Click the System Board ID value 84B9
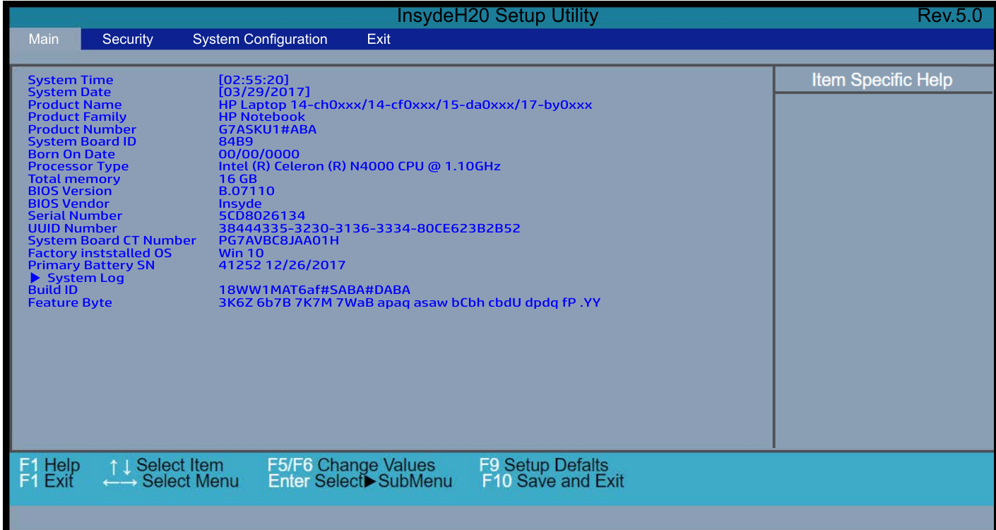996x530 pixels. click(x=236, y=141)
